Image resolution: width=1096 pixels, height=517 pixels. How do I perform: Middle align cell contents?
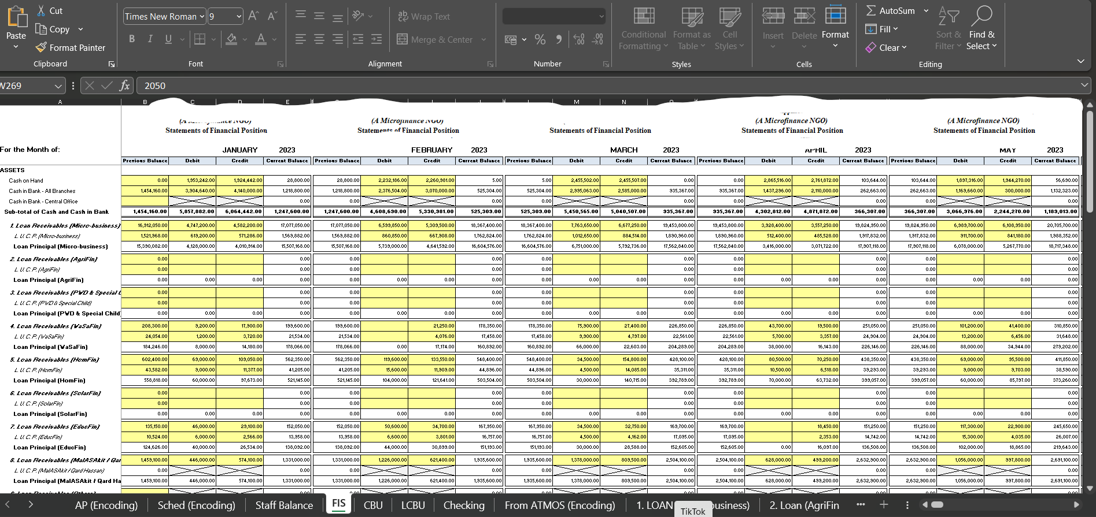click(319, 16)
